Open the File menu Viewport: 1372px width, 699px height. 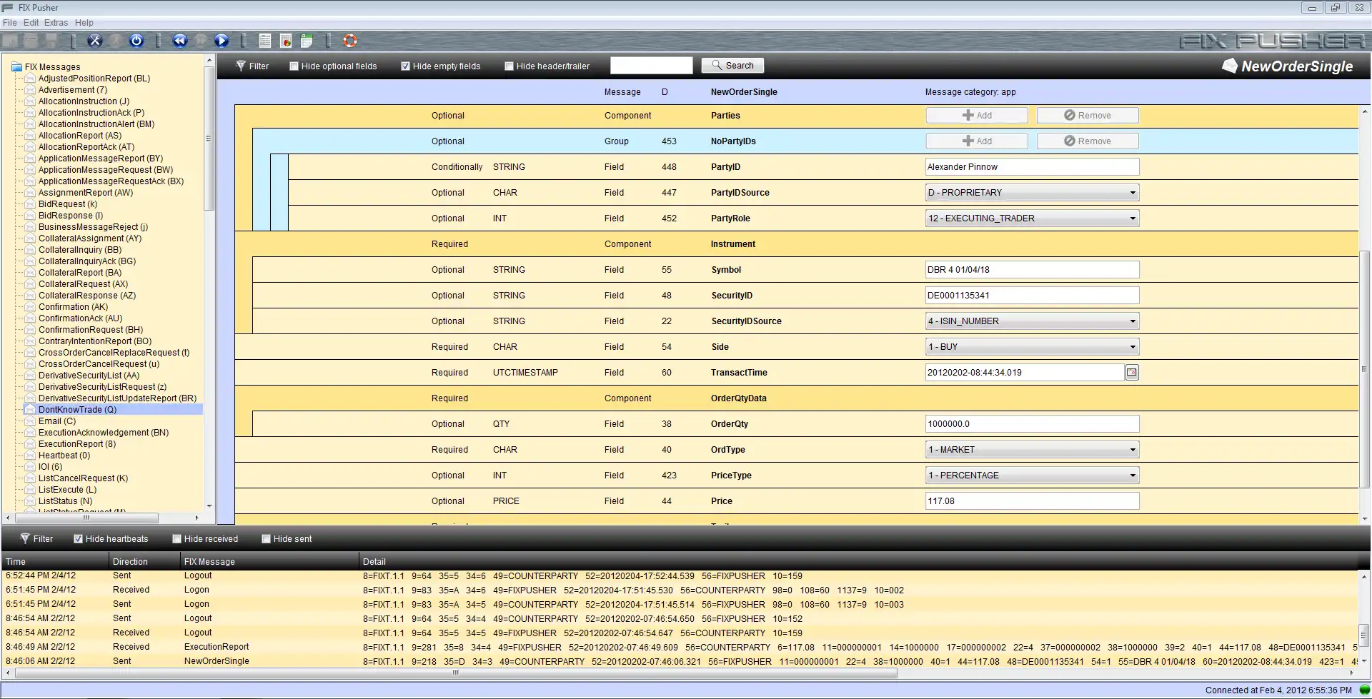click(10, 23)
